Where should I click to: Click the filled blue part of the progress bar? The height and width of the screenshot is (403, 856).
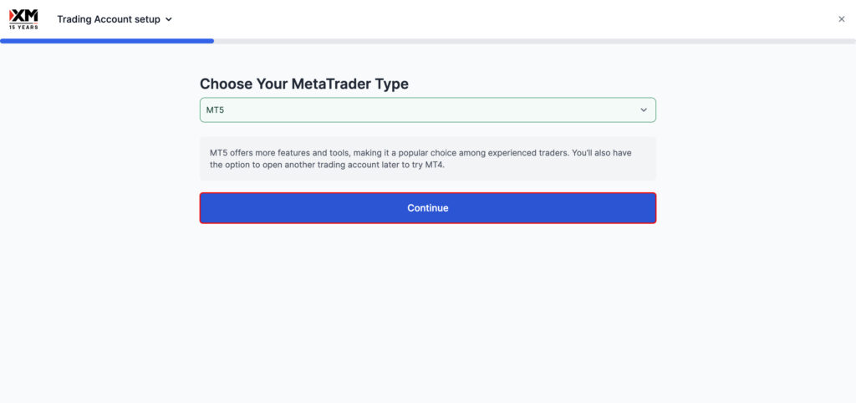coord(107,41)
